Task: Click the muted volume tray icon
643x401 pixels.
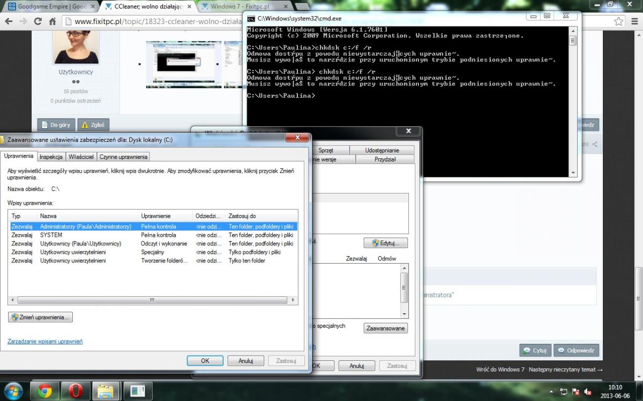Action: 588,391
